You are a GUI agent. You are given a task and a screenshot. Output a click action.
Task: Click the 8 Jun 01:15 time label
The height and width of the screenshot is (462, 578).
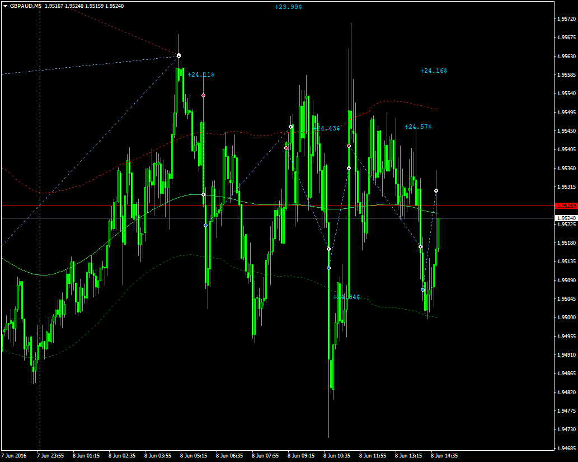click(x=86, y=455)
